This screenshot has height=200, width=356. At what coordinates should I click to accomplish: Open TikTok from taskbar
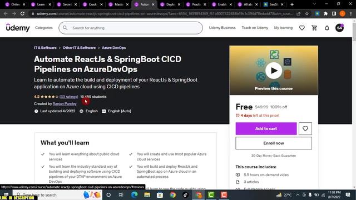pyautogui.click(x=185, y=195)
